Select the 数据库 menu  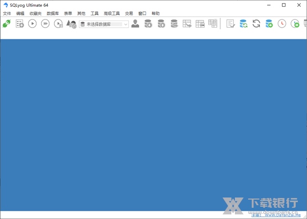[52, 13]
